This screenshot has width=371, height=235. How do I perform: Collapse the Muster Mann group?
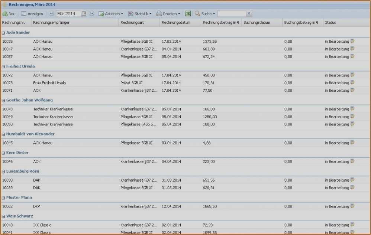(x=3, y=198)
